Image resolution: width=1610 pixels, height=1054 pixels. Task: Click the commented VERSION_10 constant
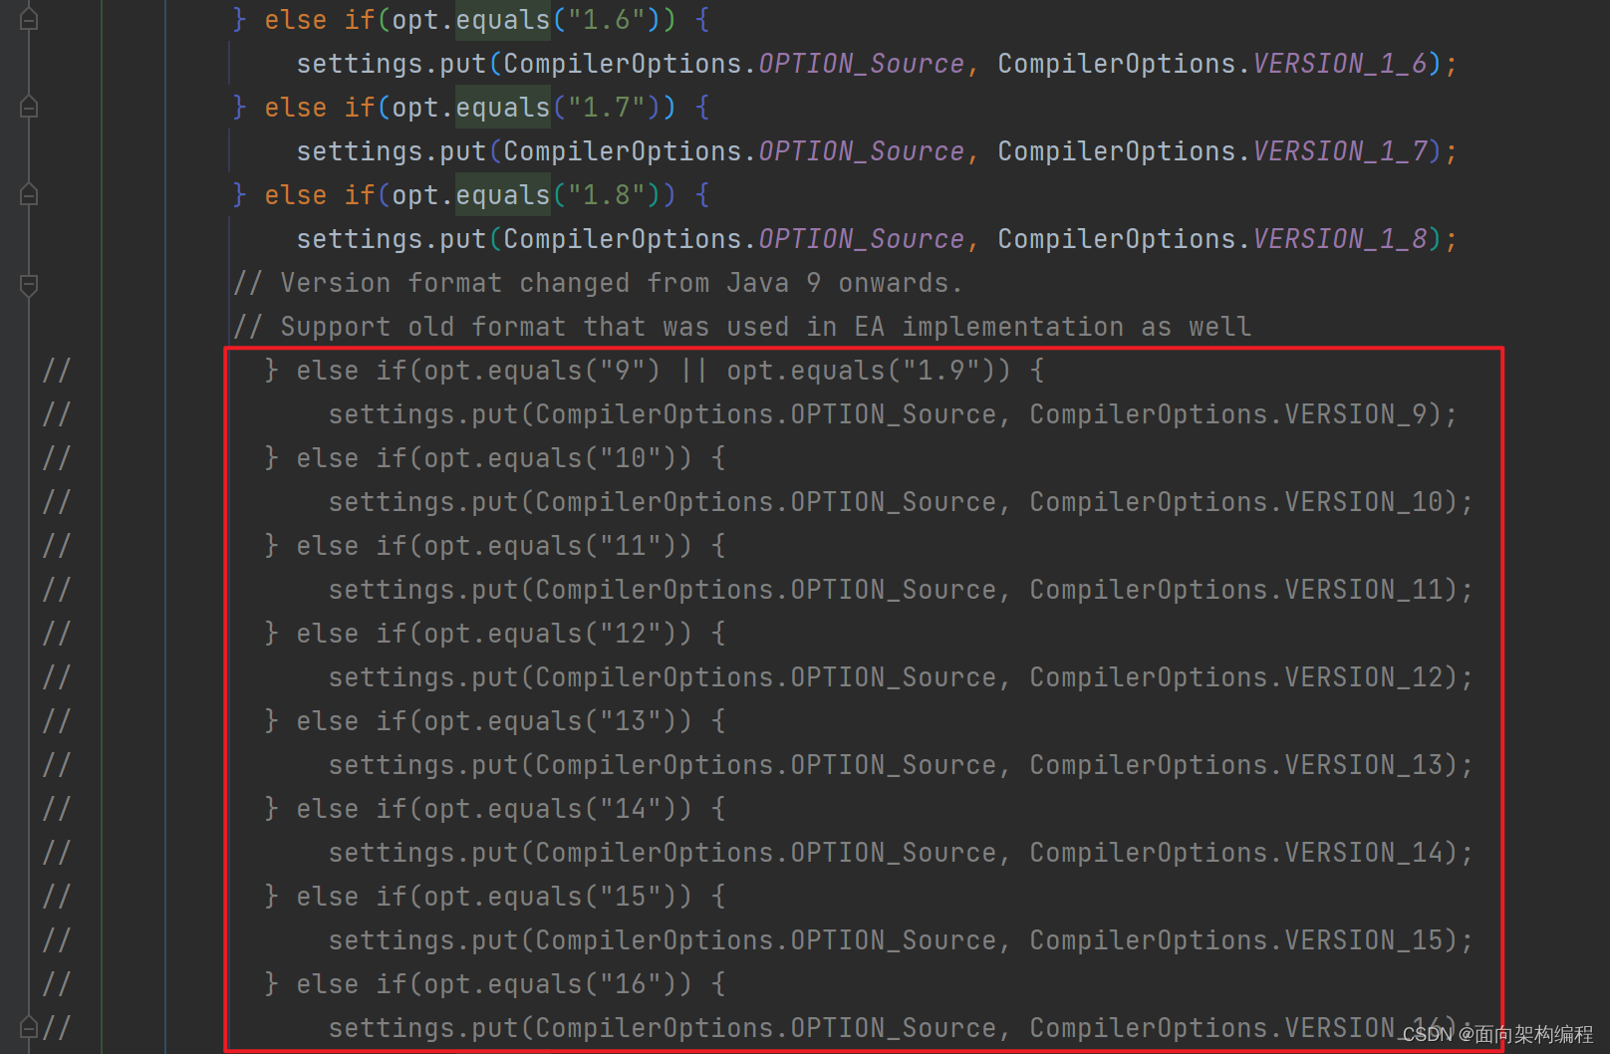[1364, 502]
